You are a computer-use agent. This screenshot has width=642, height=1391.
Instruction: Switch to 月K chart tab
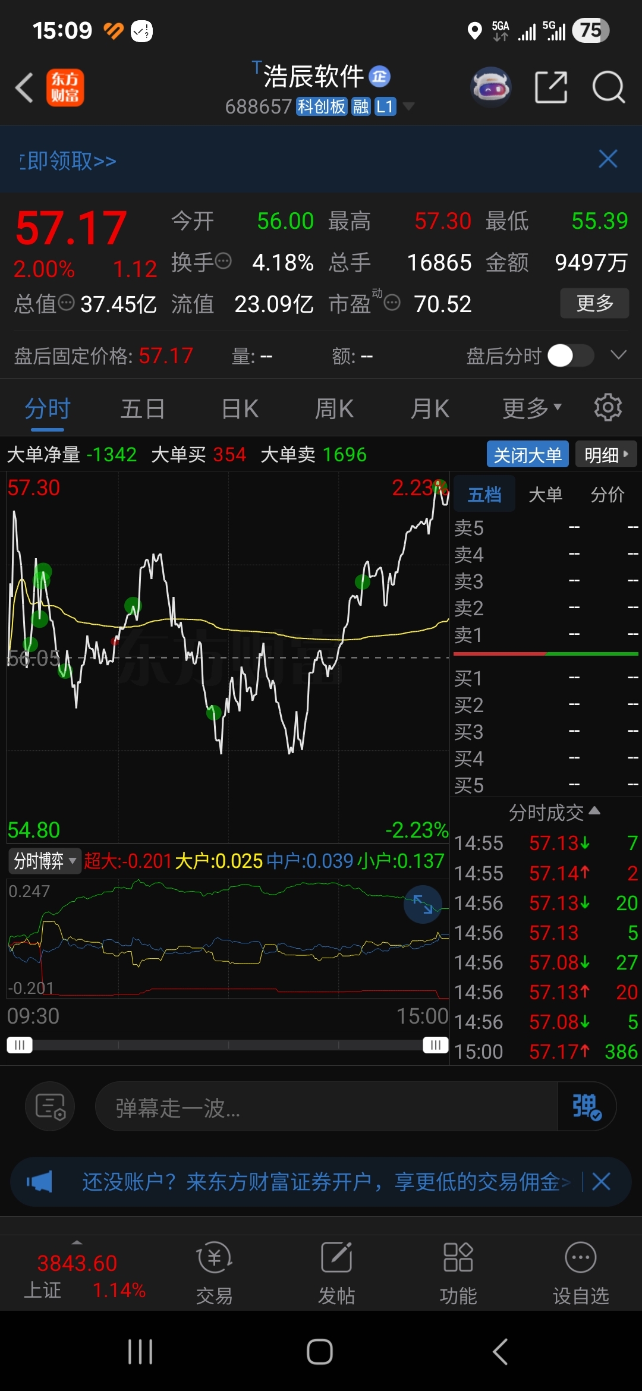pos(430,408)
